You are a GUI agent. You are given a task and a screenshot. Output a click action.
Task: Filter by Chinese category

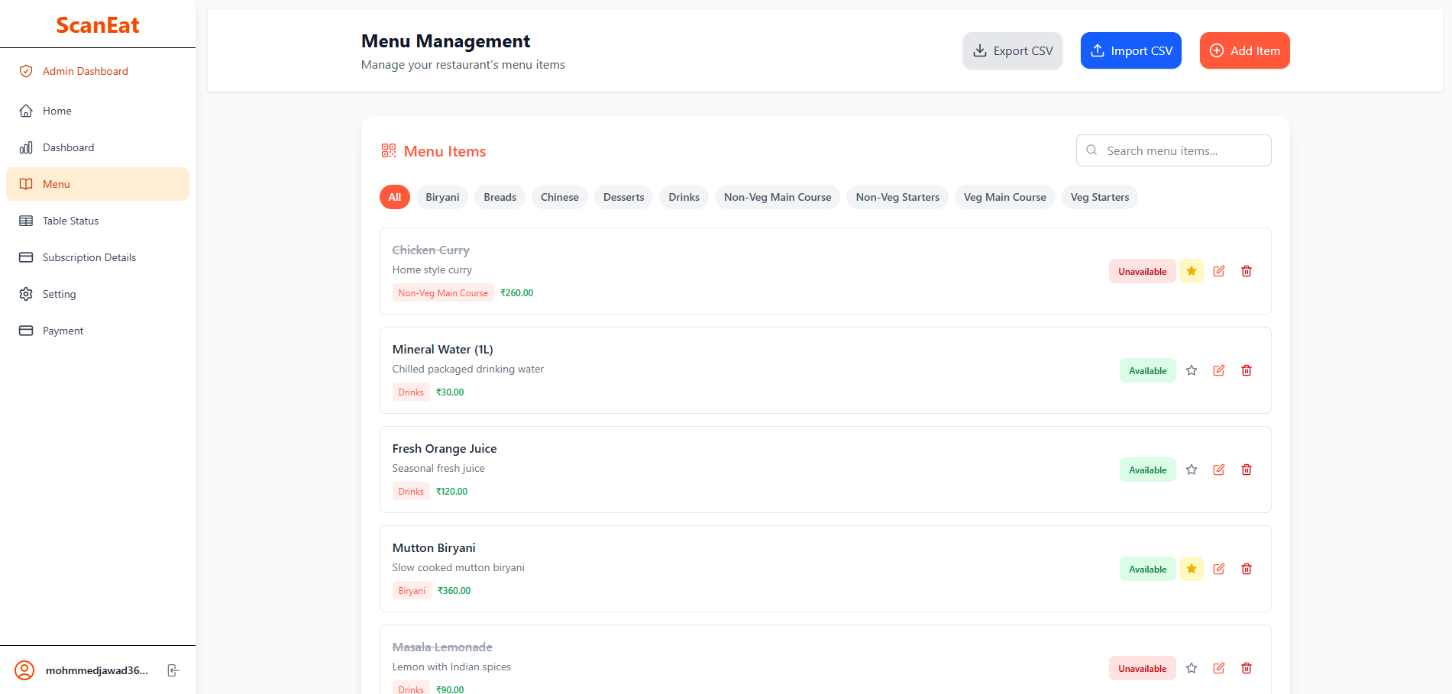(560, 197)
